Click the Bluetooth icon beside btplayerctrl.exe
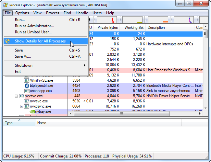Image resolution: width=211 pixels, height=162 pixels. tap(27, 86)
